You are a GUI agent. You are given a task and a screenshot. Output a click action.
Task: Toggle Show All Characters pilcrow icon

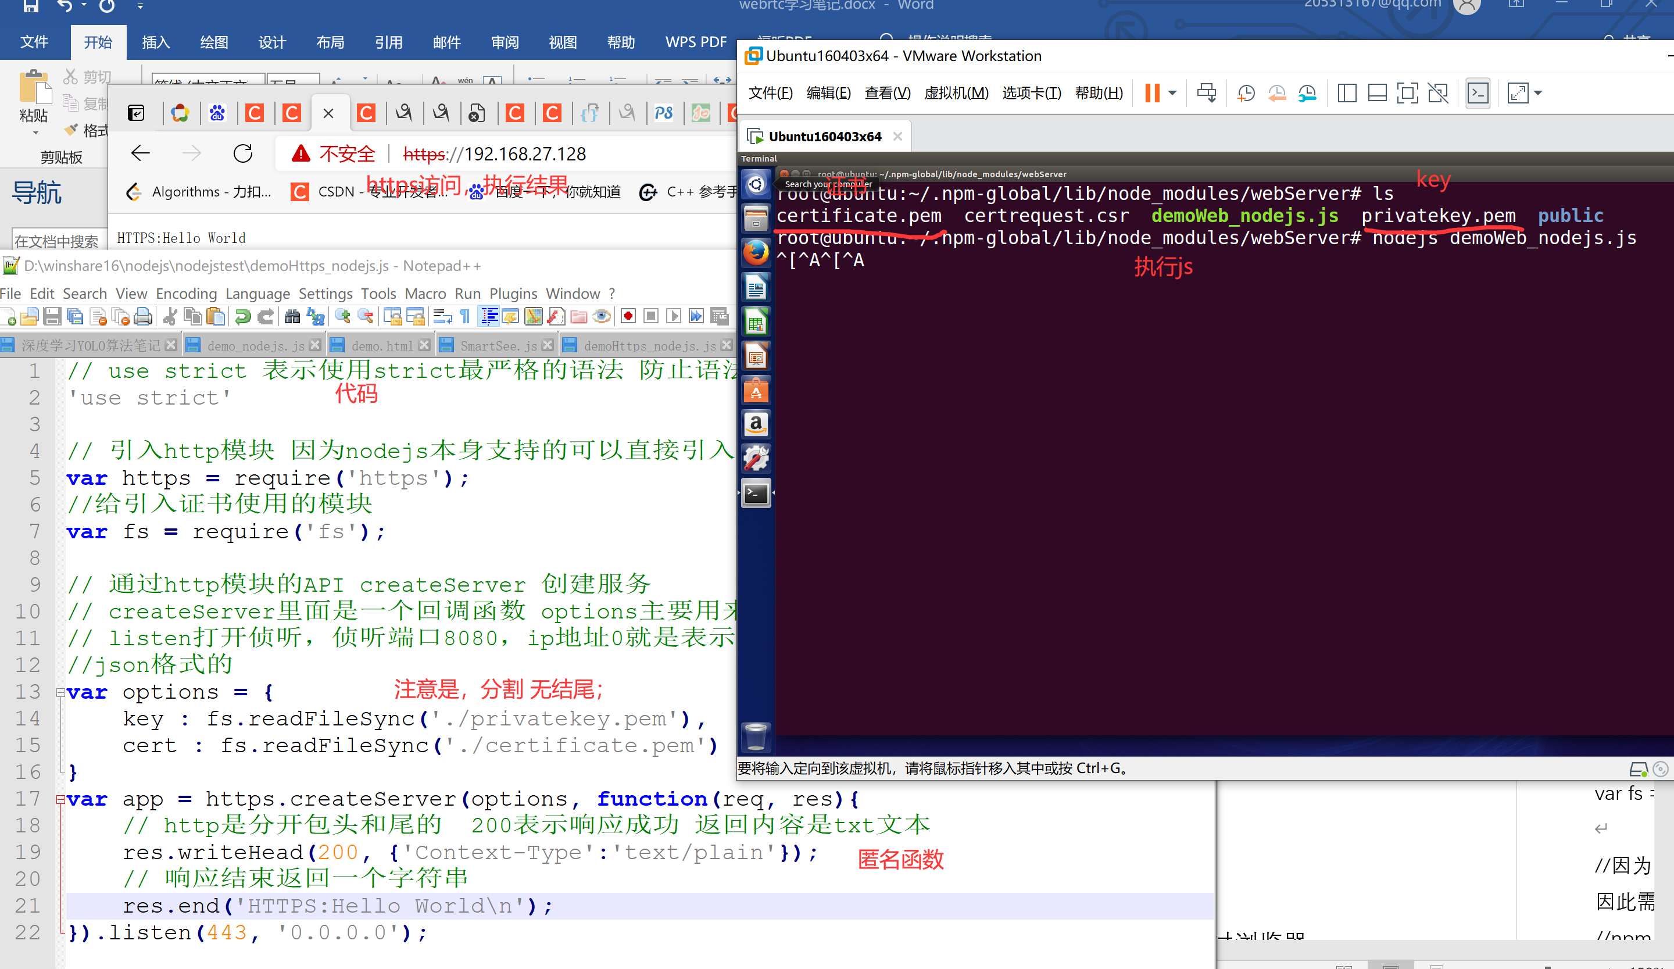(465, 317)
